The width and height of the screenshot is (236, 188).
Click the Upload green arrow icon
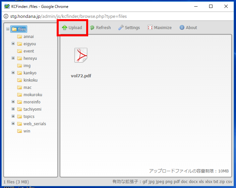pos(65,28)
